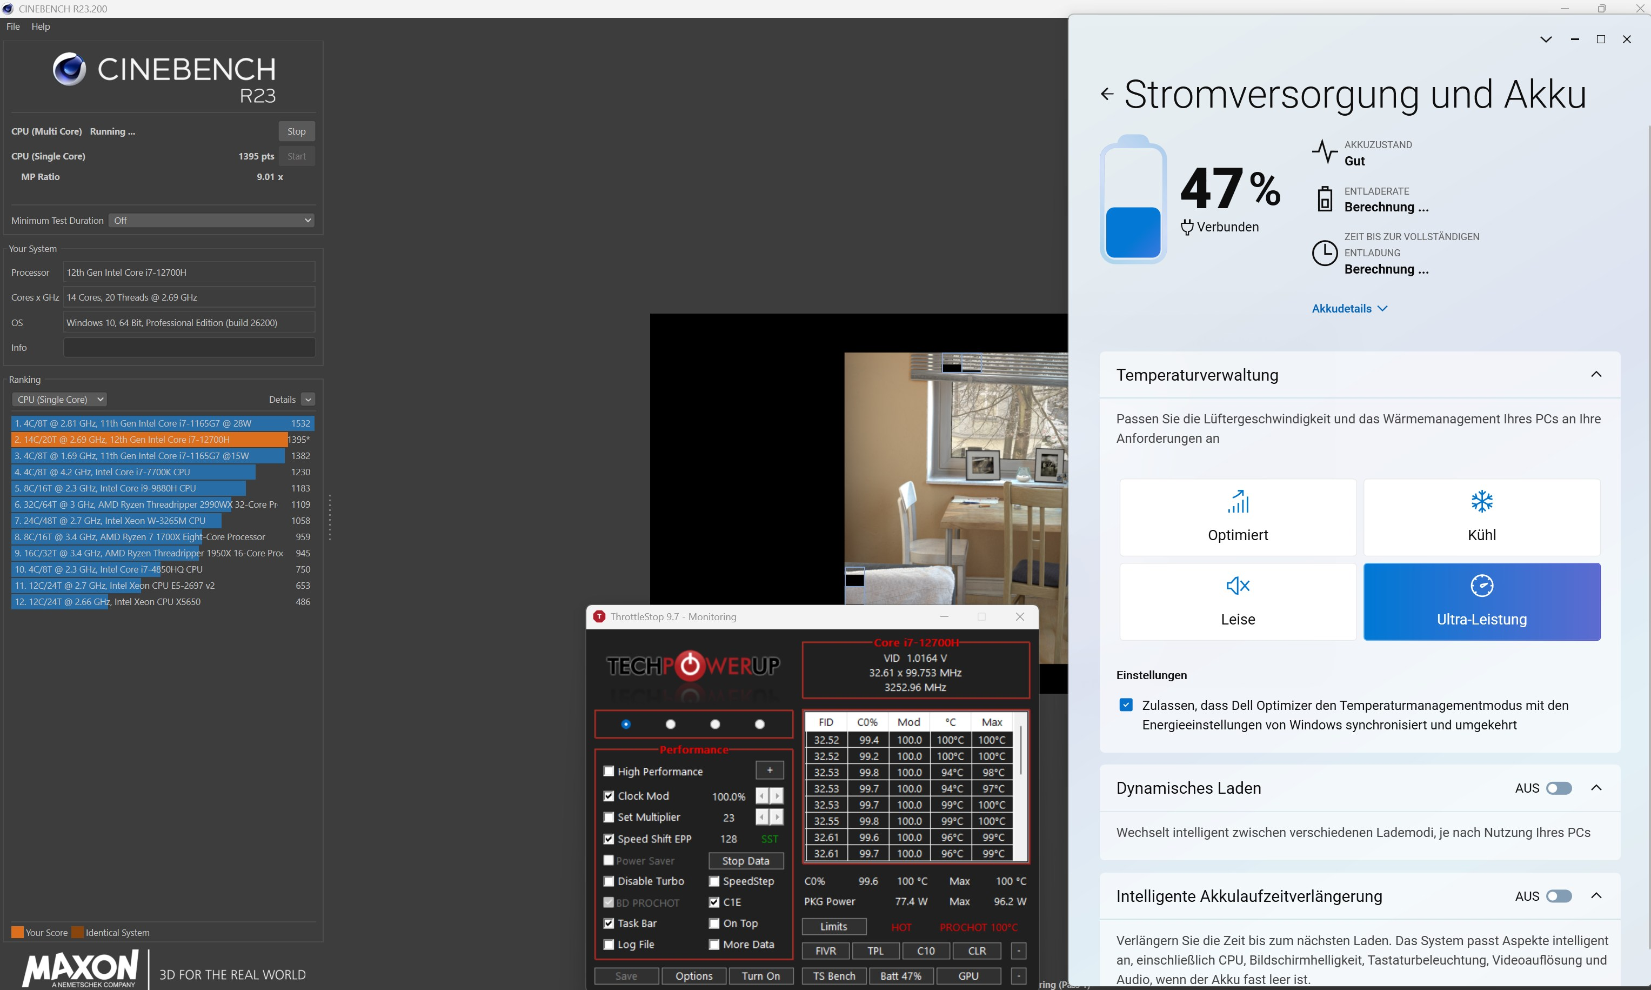Click the minus button next to CLR
This screenshot has width=1651, height=990.
1018,951
